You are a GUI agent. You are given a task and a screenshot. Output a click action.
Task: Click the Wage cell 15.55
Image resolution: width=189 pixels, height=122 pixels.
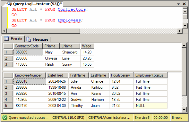pyautogui.click(x=87, y=64)
